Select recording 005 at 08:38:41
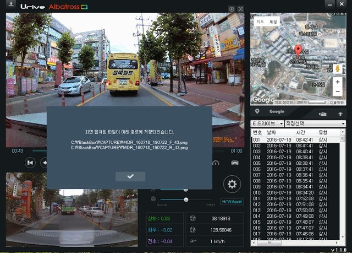Viewport: 352px width, 253px height. click(x=295, y=163)
